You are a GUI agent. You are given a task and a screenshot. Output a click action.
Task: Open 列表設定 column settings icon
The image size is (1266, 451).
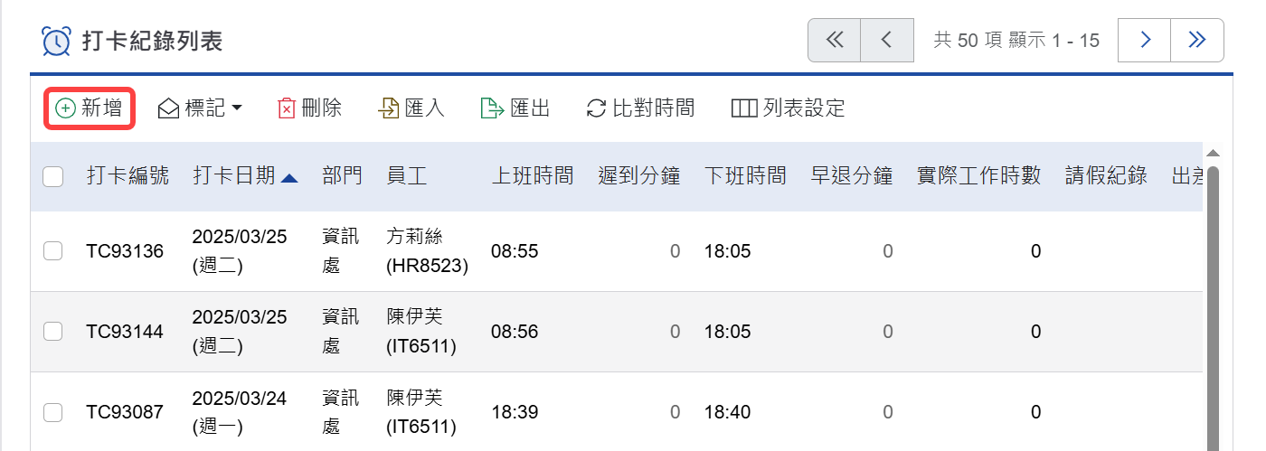pyautogui.click(x=743, y=108)
